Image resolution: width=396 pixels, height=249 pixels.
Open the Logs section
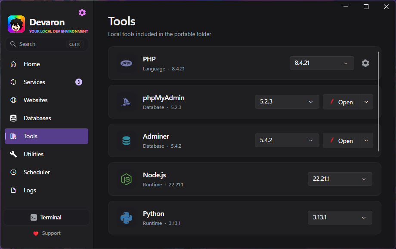(46, 190)
